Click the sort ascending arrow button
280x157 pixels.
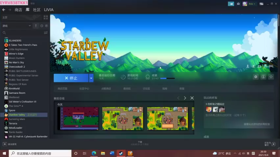[36, 26]
